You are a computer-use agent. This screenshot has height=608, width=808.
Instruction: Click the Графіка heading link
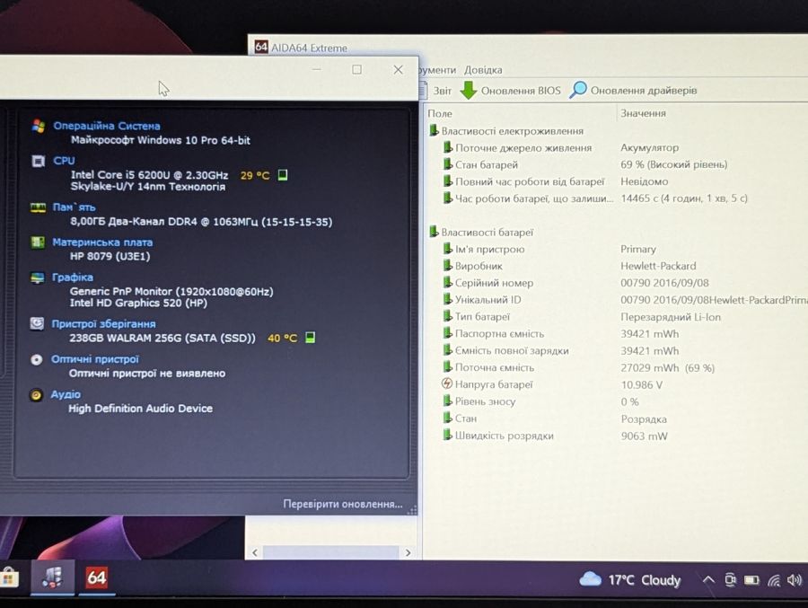73,277
